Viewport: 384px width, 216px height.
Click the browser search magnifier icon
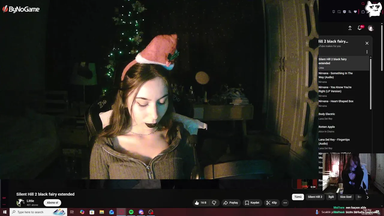click(363, 4)
